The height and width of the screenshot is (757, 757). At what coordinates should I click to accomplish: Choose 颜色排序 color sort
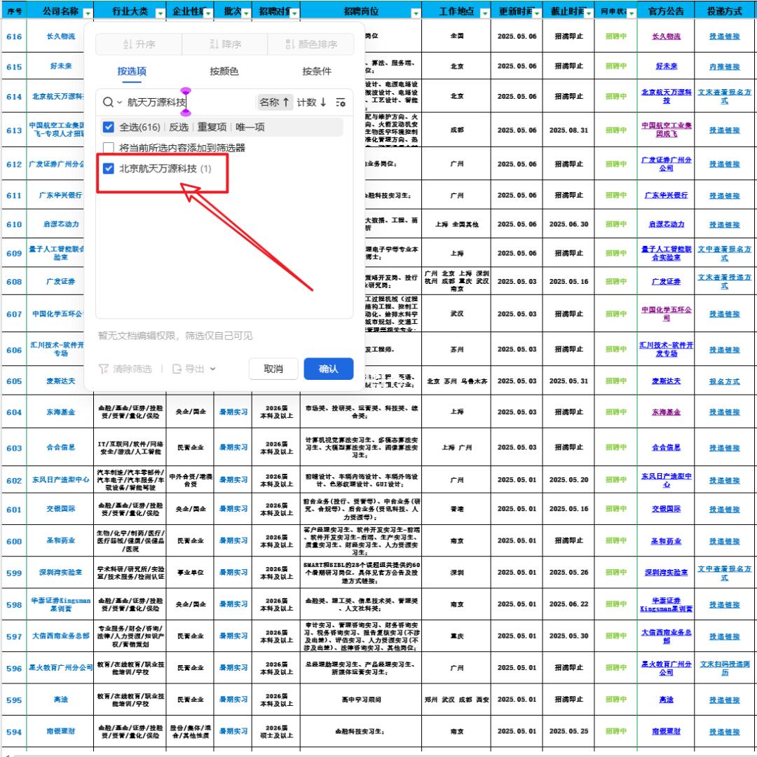click(311, 44)
